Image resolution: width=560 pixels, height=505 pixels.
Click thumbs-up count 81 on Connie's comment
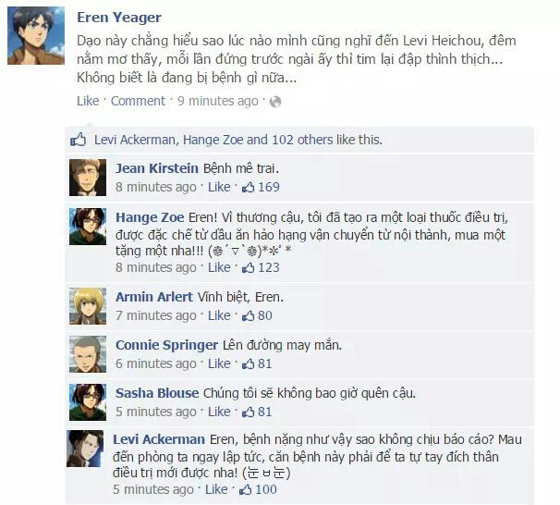click(x=257, y=363)
